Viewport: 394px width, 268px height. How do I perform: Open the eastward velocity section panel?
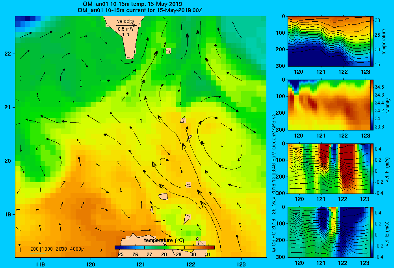329,232
